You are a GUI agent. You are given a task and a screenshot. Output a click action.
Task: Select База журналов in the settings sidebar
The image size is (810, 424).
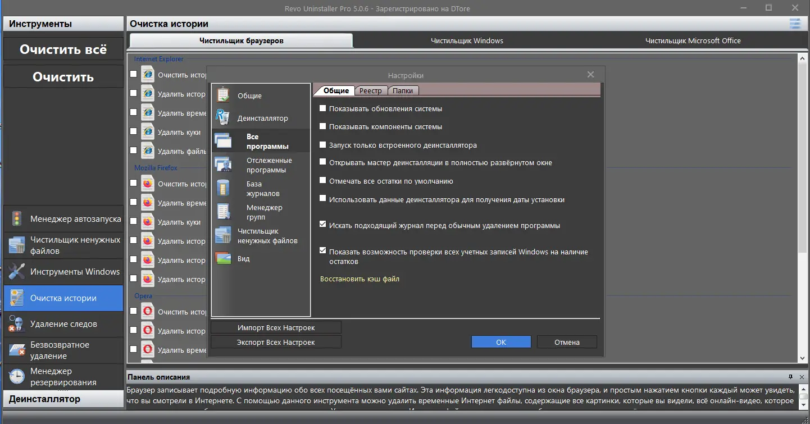pyautogui.click(x=261, y=189)
